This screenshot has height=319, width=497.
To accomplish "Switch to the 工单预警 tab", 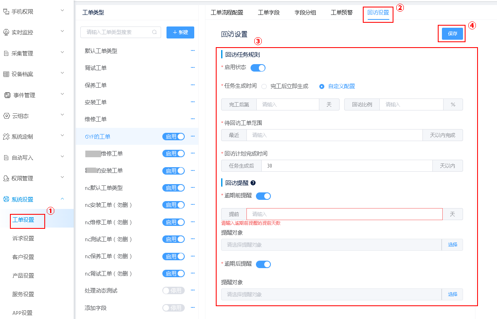I will (342, 12).
